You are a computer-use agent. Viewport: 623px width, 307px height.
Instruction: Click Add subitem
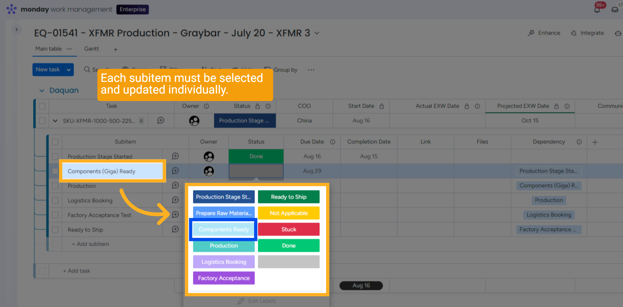91,244
